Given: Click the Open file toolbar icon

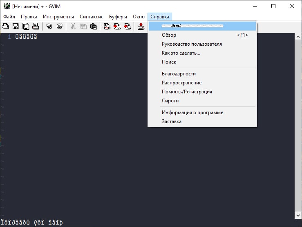Looking at the screenshot, I should [5, 26].
